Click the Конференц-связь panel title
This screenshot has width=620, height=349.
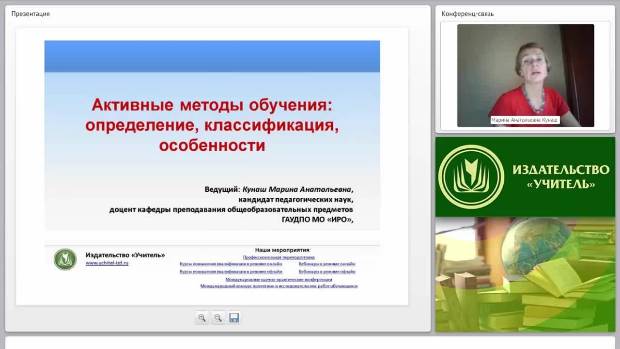point(467,14)
